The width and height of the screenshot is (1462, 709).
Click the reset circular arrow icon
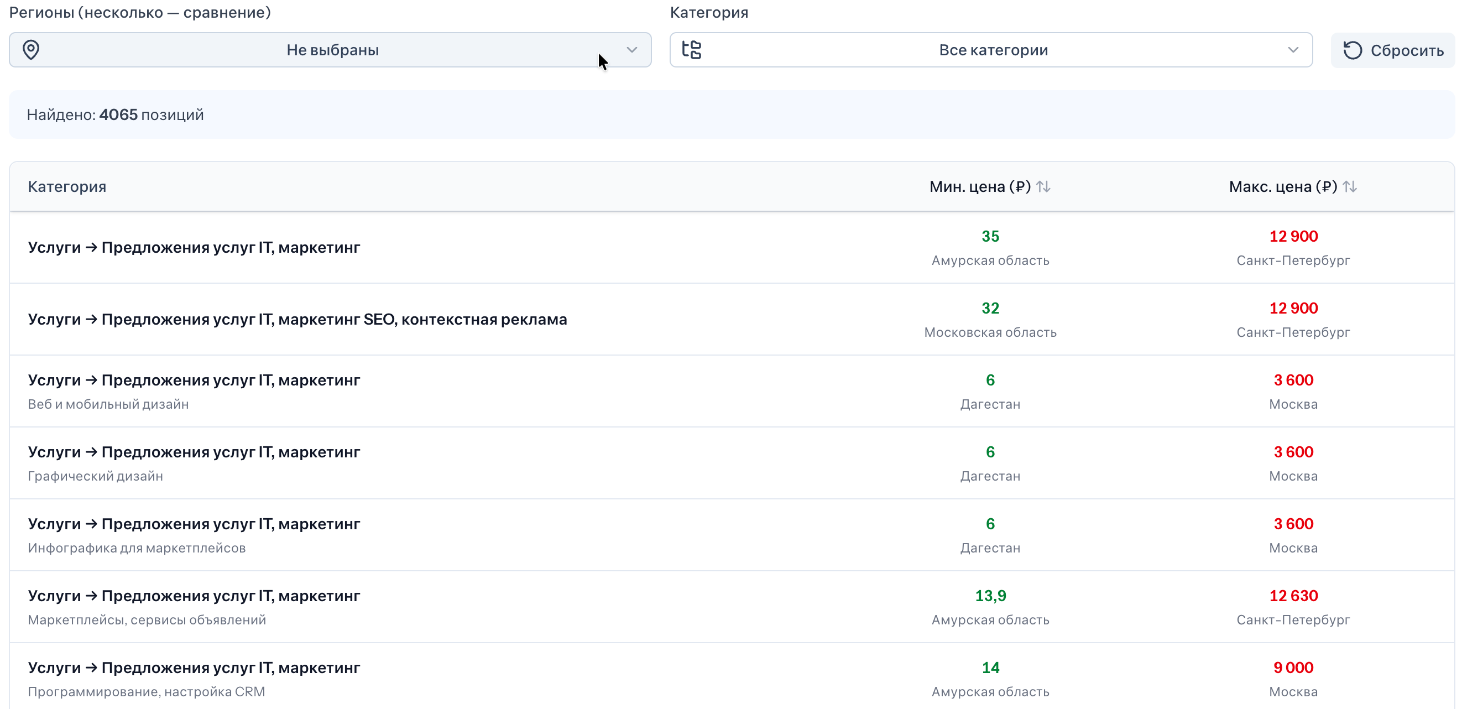1353,50
